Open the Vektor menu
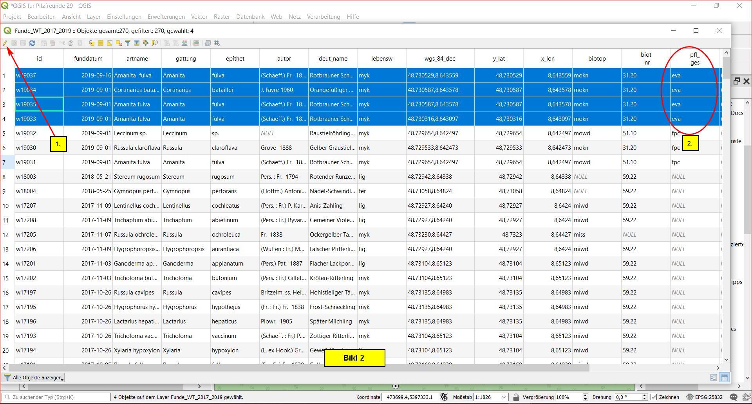 point(199,17)
